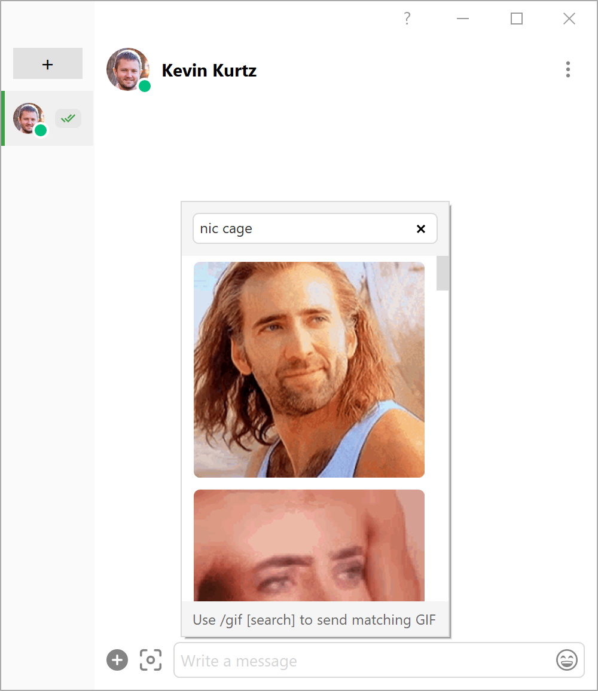This screenshot has height=691, width=598.
Task: Click the Kevin Kurtz contact name label
Action: click(209, 70)
